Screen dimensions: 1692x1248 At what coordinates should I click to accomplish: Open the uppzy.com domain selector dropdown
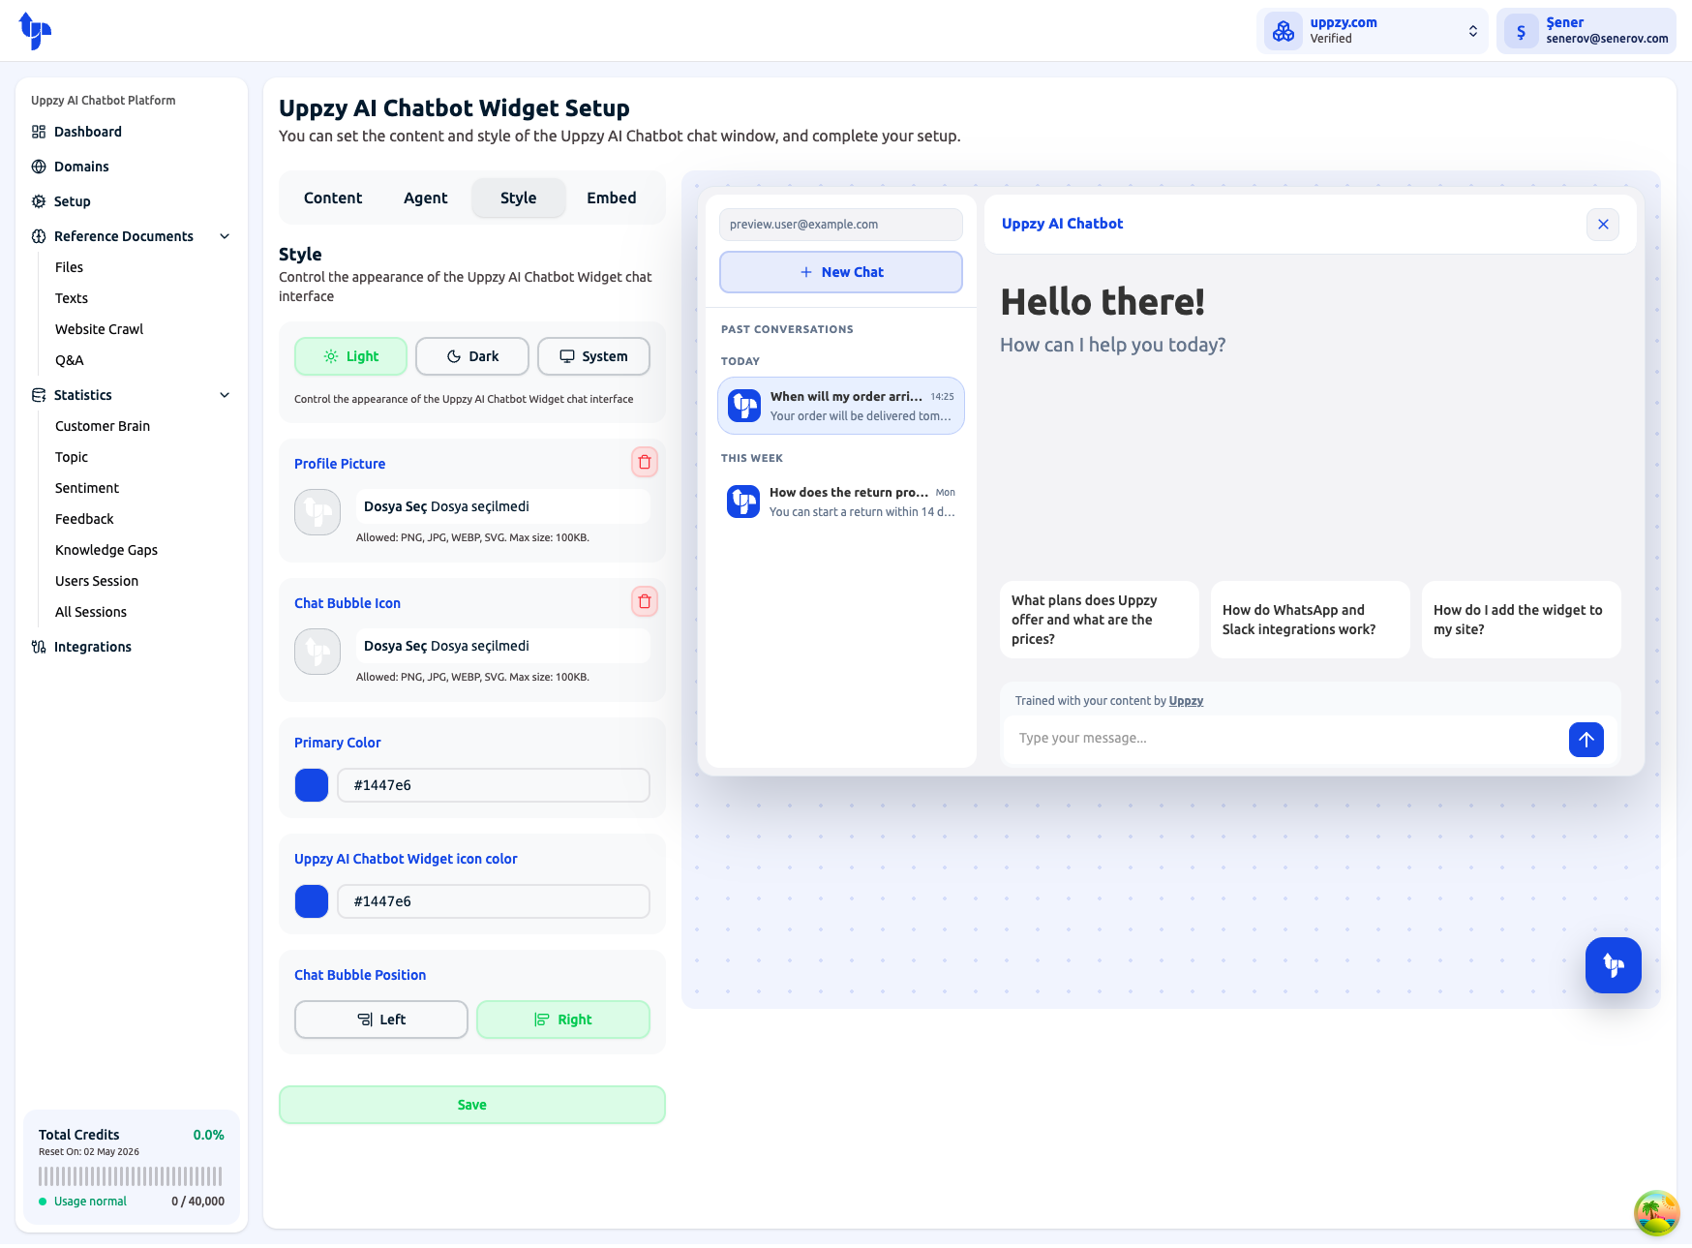[1373, 31]
